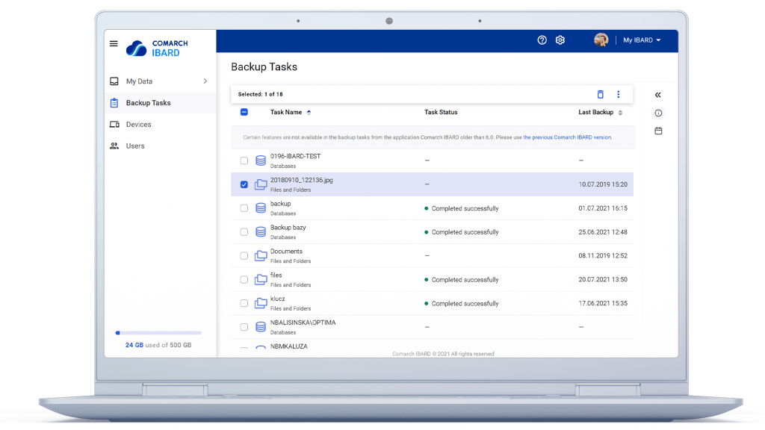Expand the My Data chevron arrow

point(205,81)
